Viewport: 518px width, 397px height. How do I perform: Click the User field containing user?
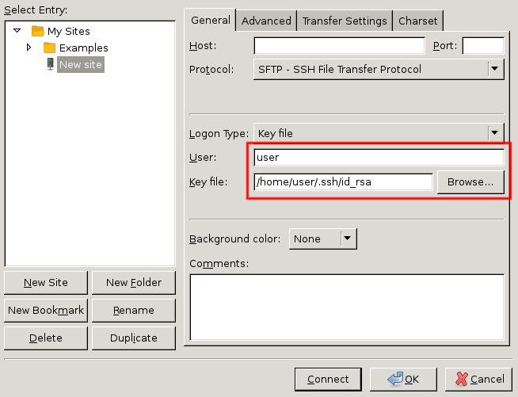[x=379, y=157]
